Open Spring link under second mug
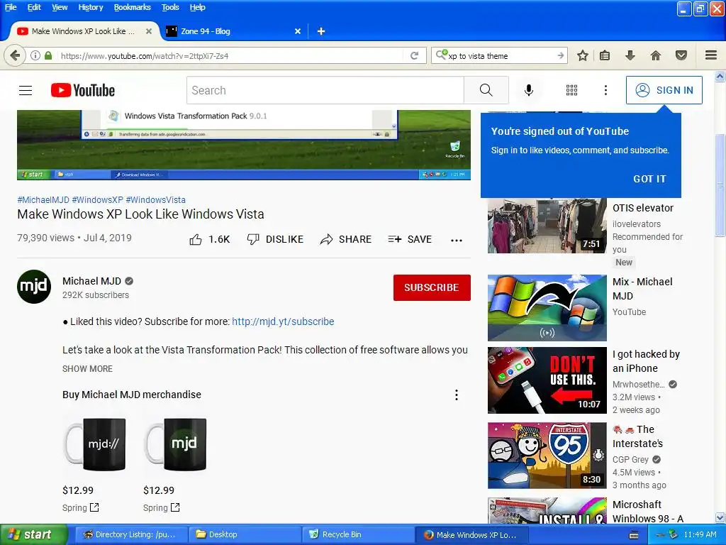 click(x=162, y=508)
